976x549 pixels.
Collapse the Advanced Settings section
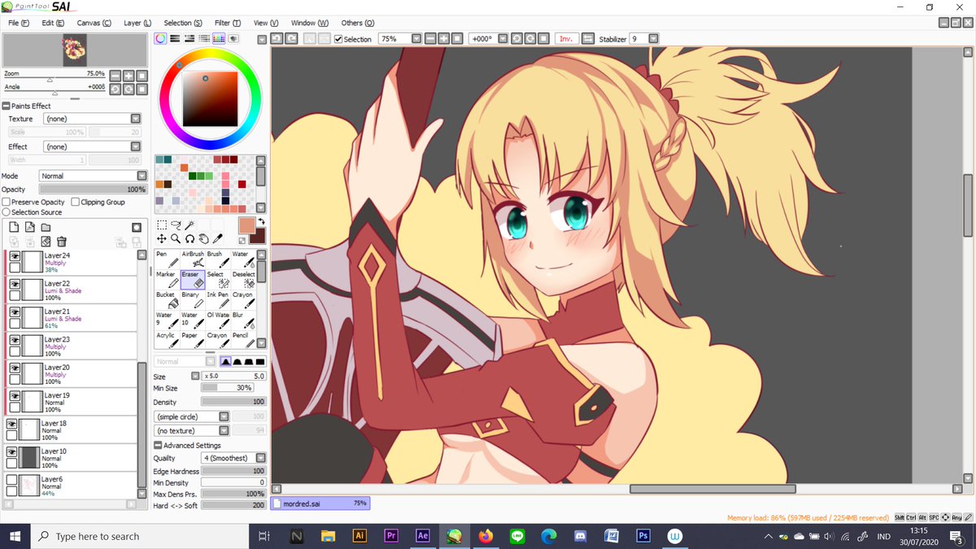pyautogui.click(x=158, y=445)
